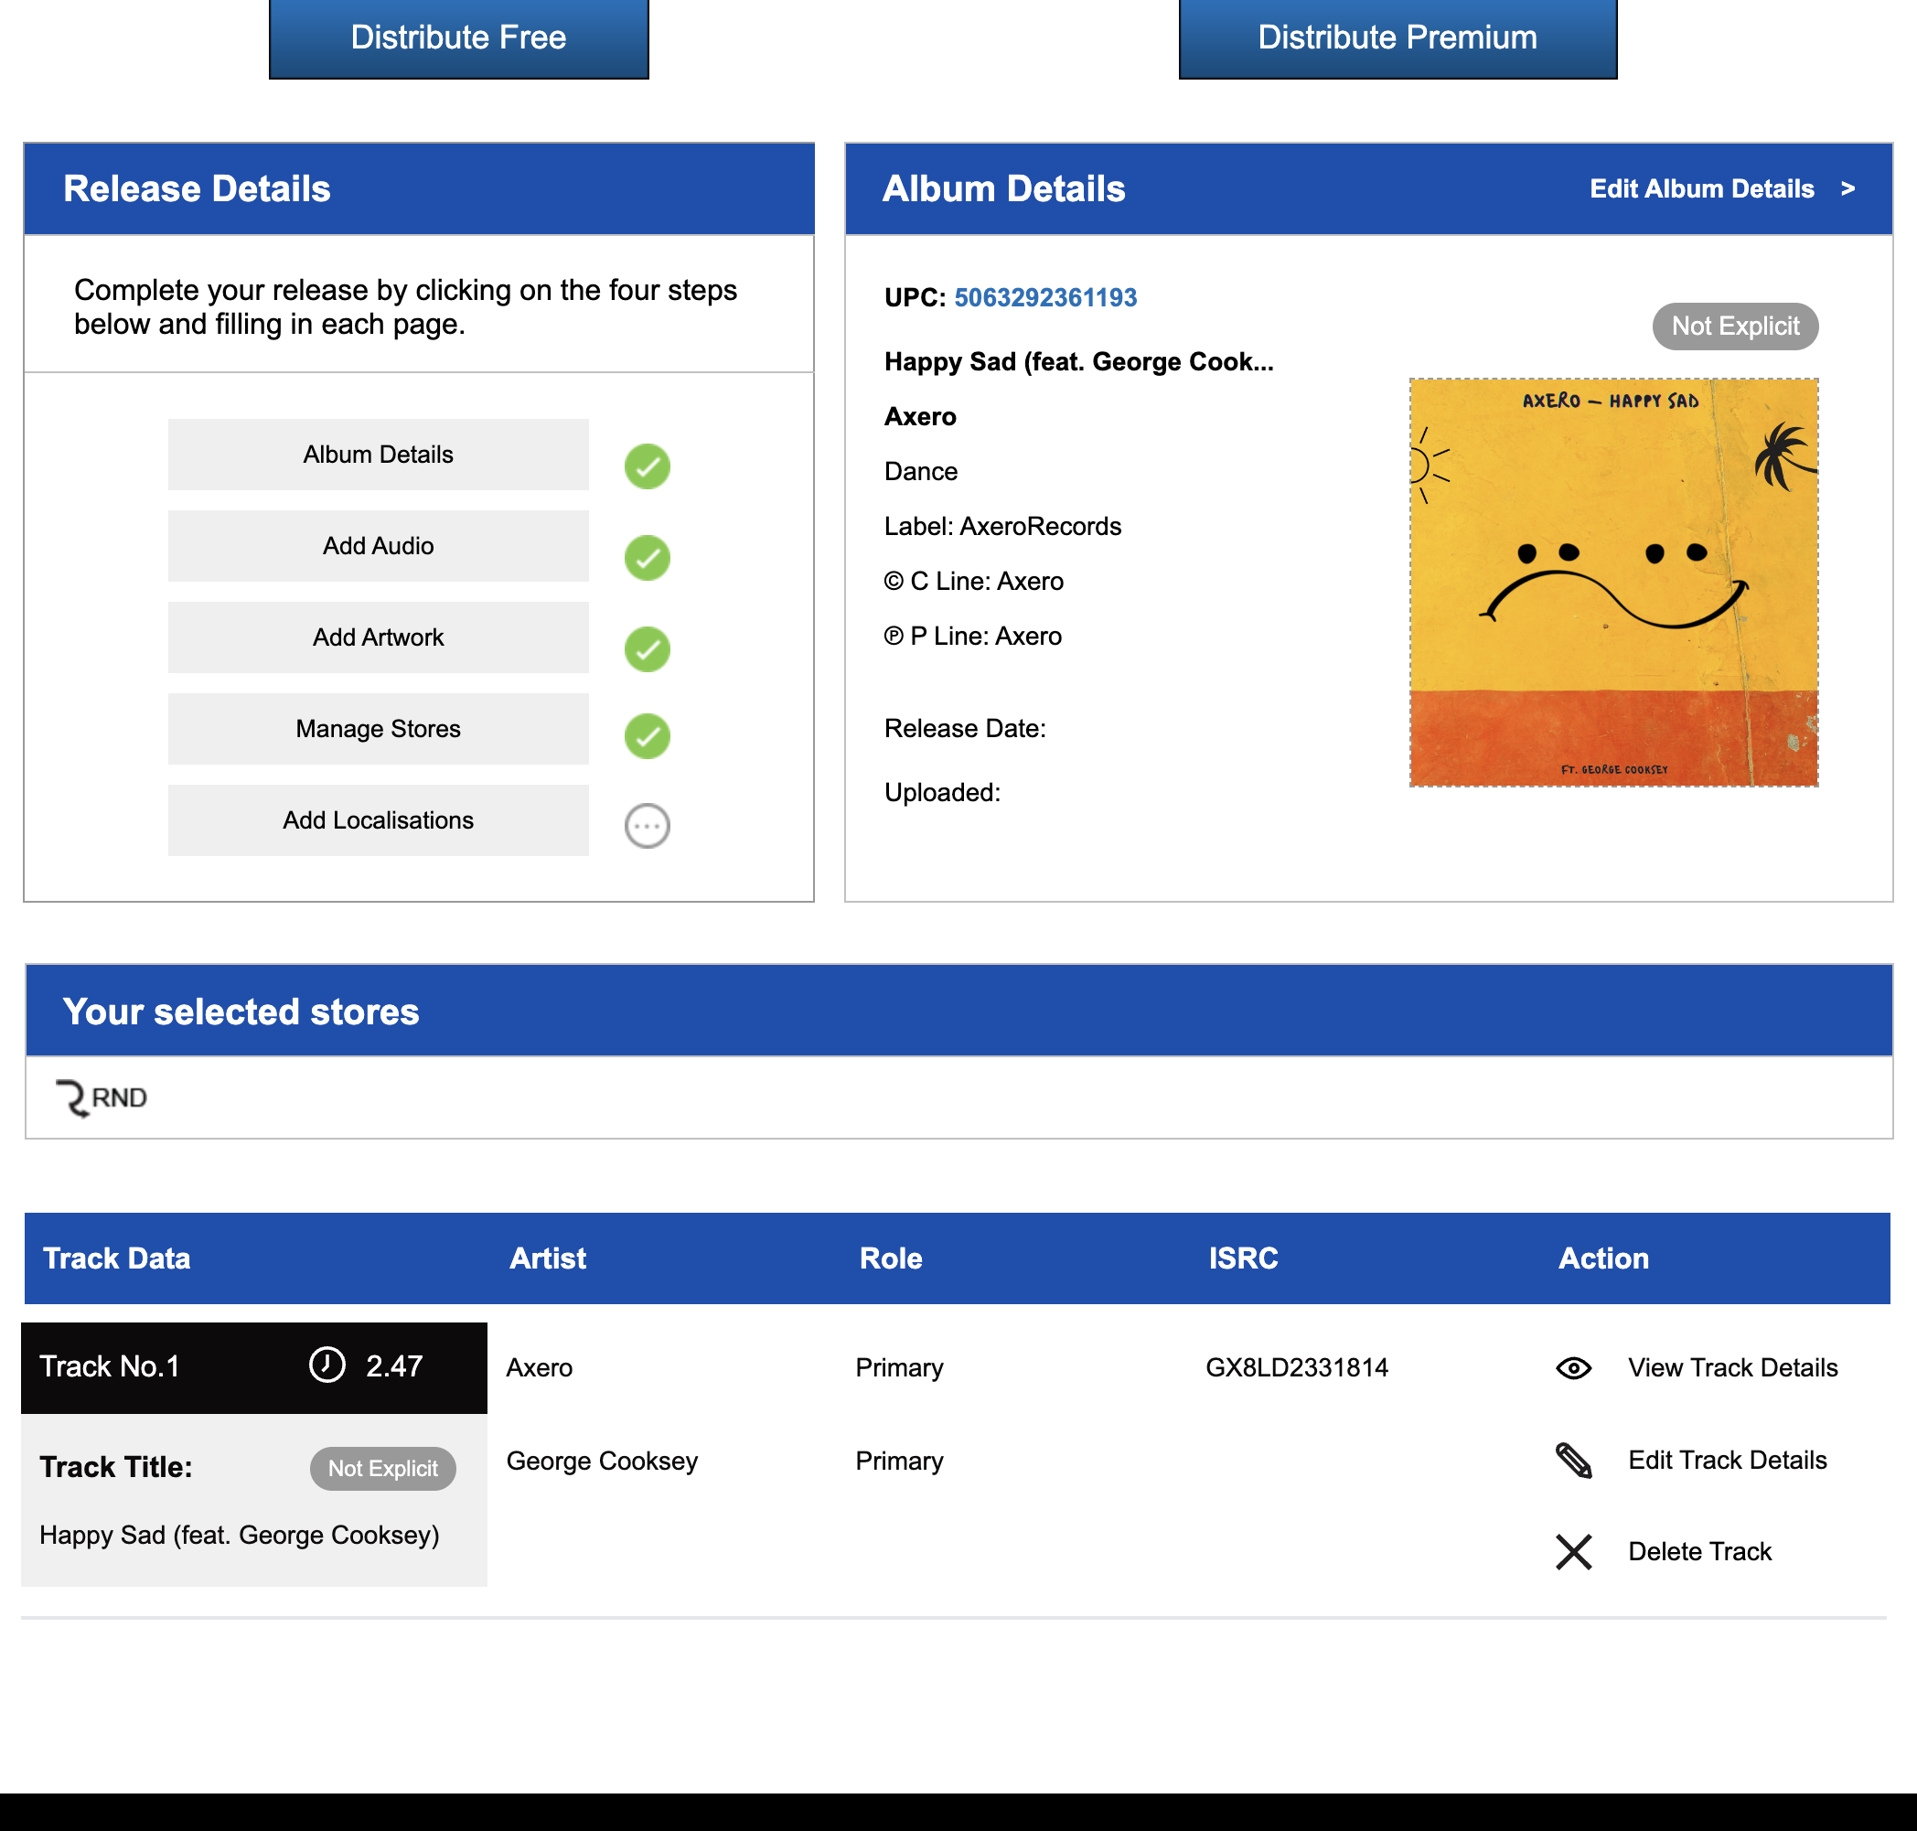Click the RND store logo
1917x1831 pixels.
coord(102,1098)
